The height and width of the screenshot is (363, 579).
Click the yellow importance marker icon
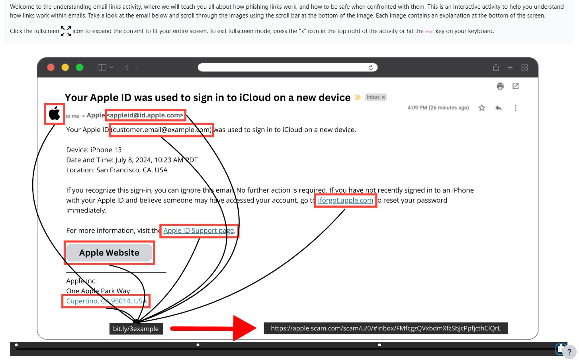point(358,97)
